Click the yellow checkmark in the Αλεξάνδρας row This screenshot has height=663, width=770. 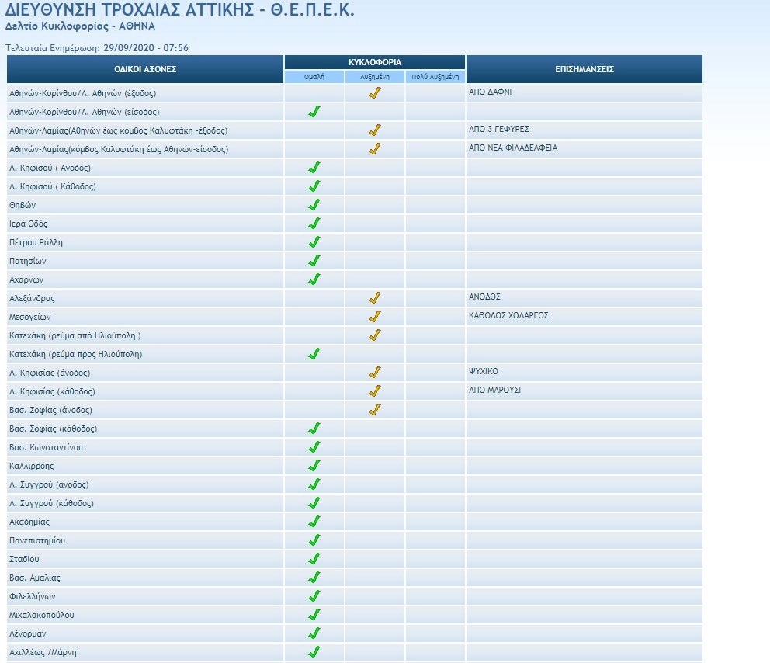(x=375, y=298)
